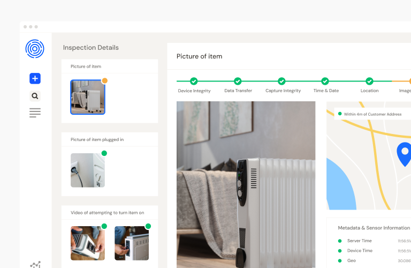Open first video thumbnail of turning item on

[x=88, y=243]
